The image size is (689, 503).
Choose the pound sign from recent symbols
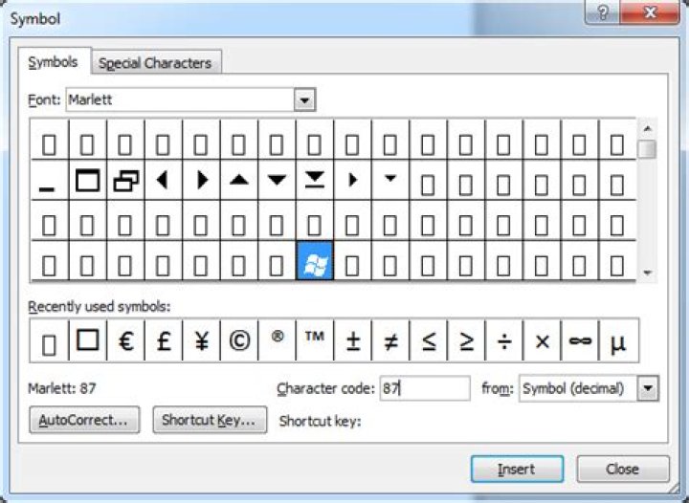[x=163, y=340]
